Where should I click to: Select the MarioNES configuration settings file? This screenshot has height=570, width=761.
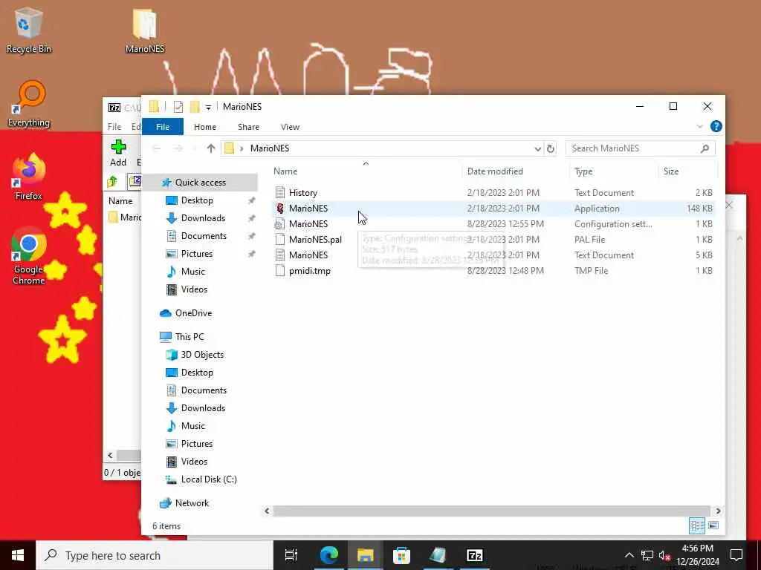coord(493,224)
